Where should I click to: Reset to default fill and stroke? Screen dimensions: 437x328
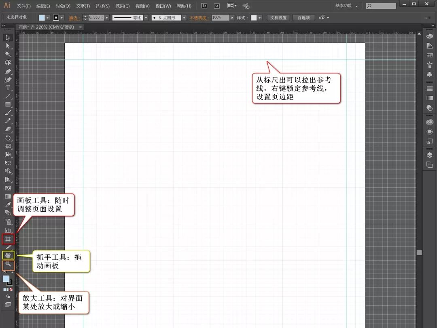coord(5,272)
